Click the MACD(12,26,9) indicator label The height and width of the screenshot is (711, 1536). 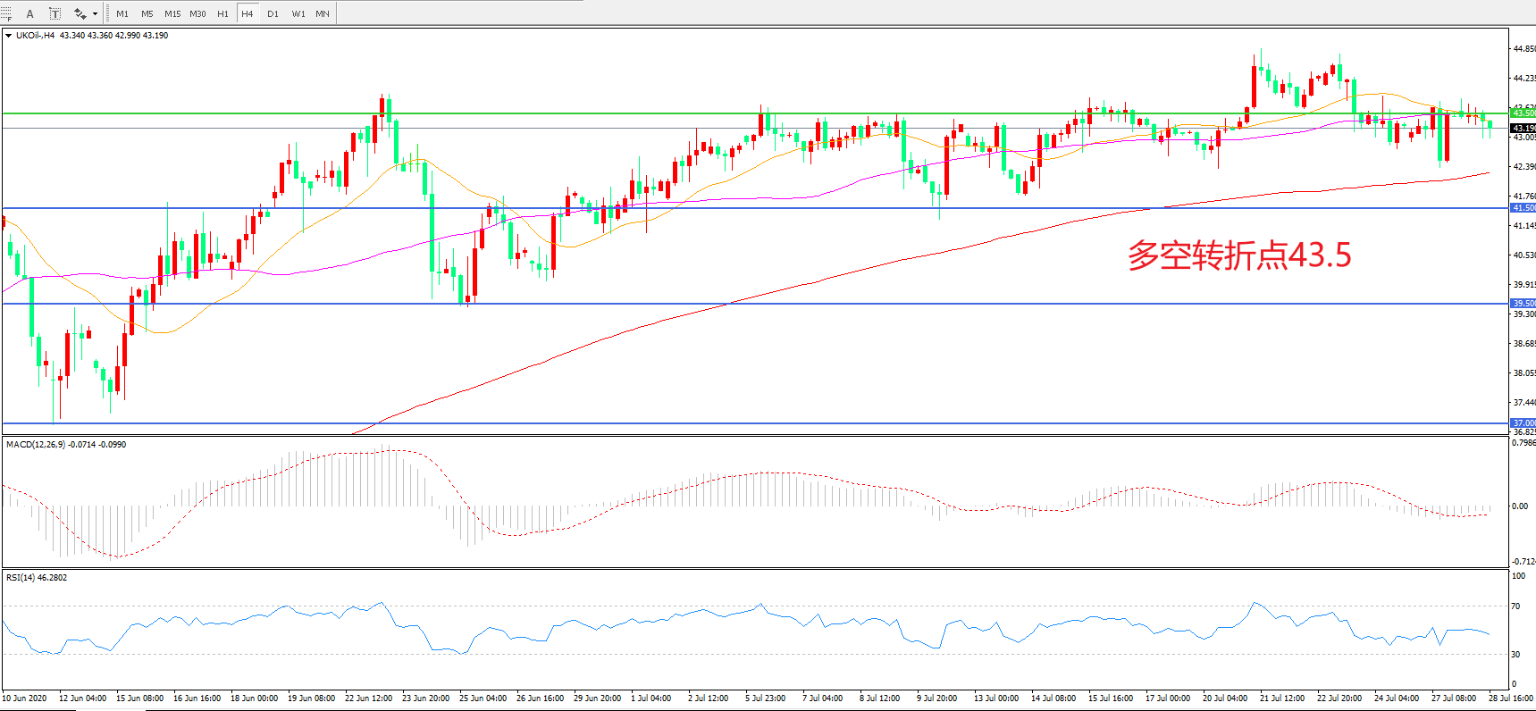click(66, 444)
